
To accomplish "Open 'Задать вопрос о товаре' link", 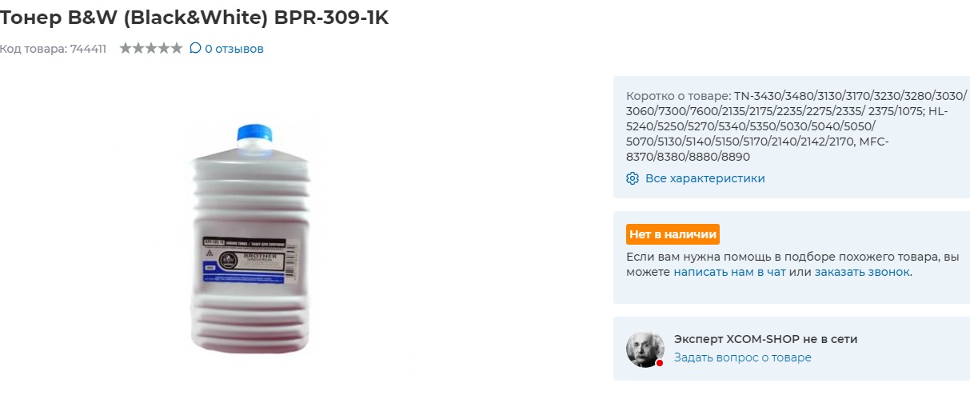I will point(743,357).
